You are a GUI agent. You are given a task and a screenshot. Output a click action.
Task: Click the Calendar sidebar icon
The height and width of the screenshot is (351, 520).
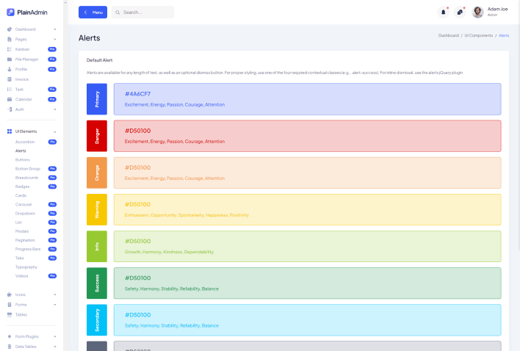pos(10,98)
